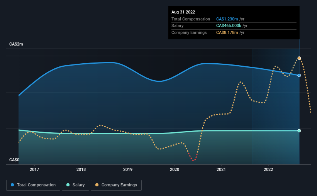Click the CA$0 y-axis label

[x=14, y=160]
